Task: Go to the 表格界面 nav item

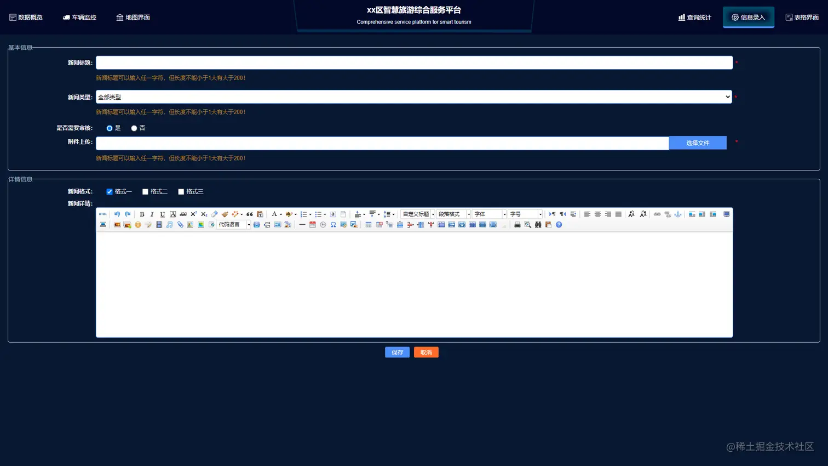Action: click(802, 18)
